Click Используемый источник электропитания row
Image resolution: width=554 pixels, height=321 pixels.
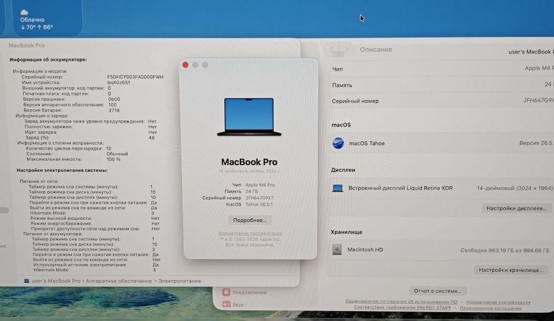point(96,265)
